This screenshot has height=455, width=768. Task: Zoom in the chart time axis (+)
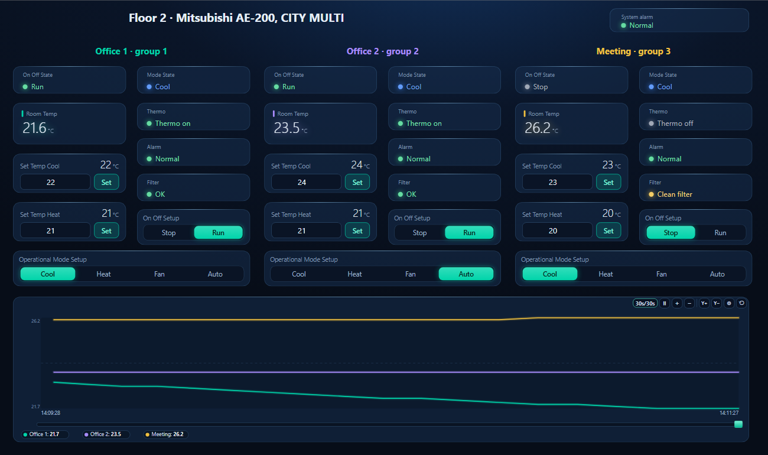pos(677,303)
